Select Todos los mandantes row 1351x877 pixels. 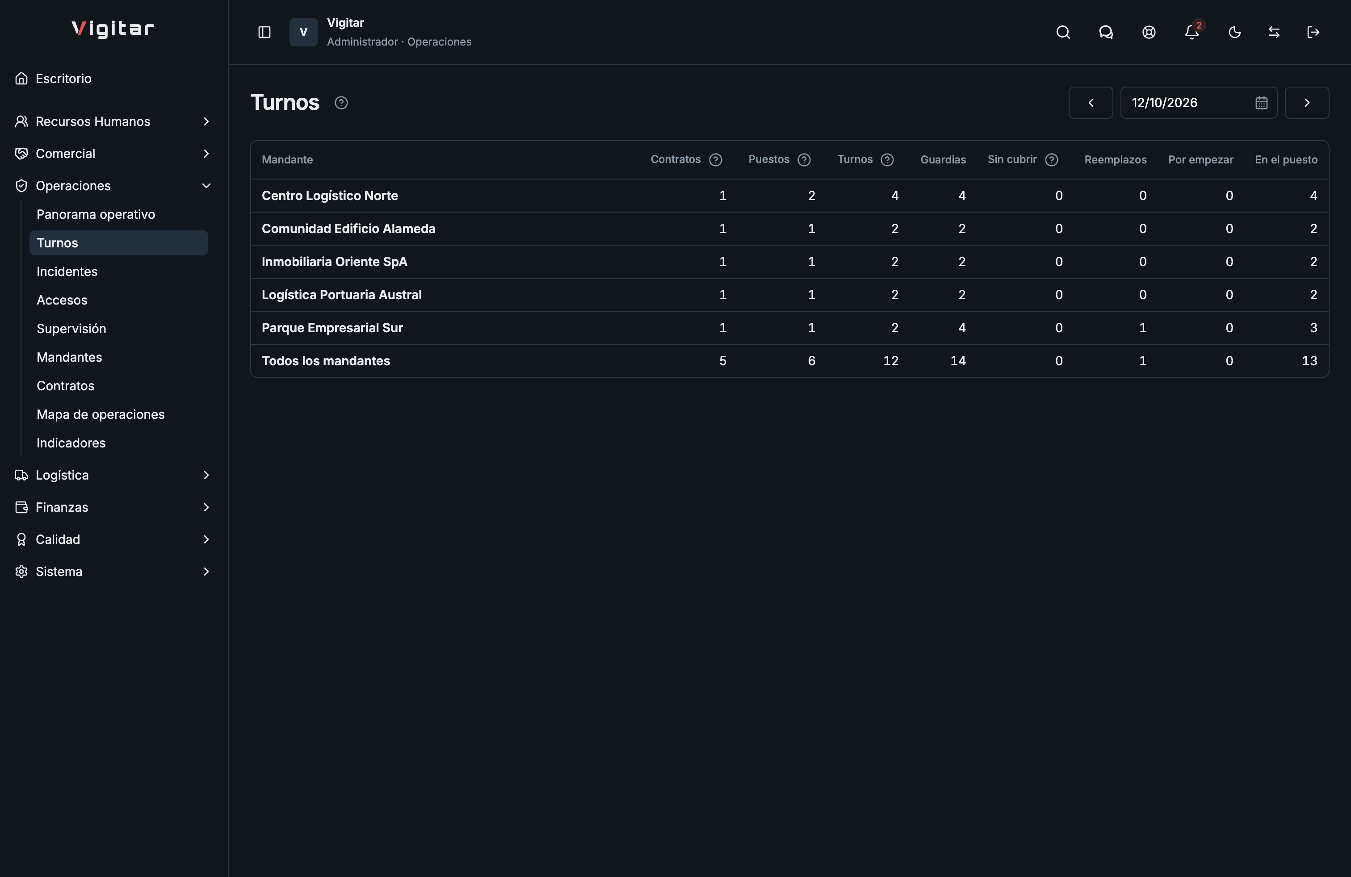pos(789,361)
